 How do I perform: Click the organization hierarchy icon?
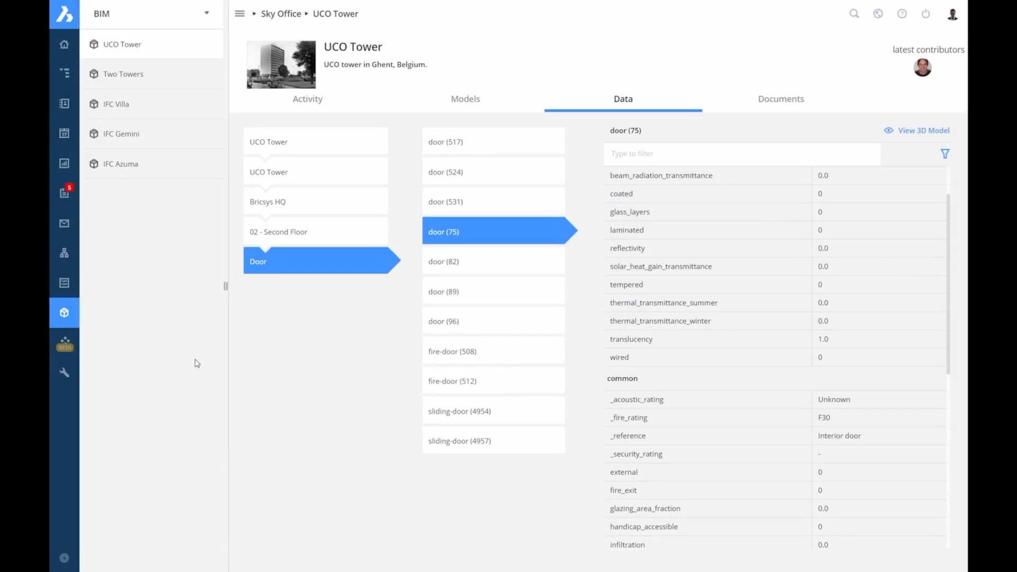click(64, 253)
